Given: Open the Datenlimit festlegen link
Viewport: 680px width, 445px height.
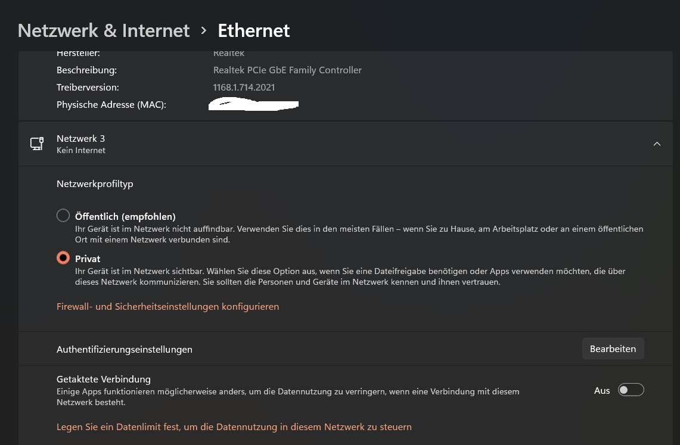Looking at the screenshot, I should [x=234, y=427].
